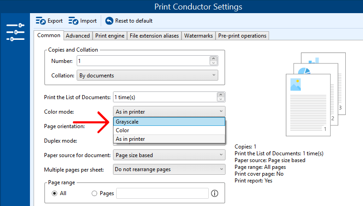Choose Grayscale from the color mode list

tap(169, 122)
